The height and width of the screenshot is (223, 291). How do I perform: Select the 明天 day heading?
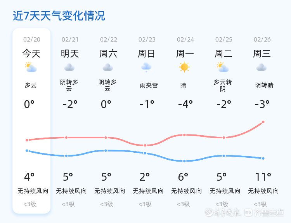pyautogui.click(x=70, y=54)
